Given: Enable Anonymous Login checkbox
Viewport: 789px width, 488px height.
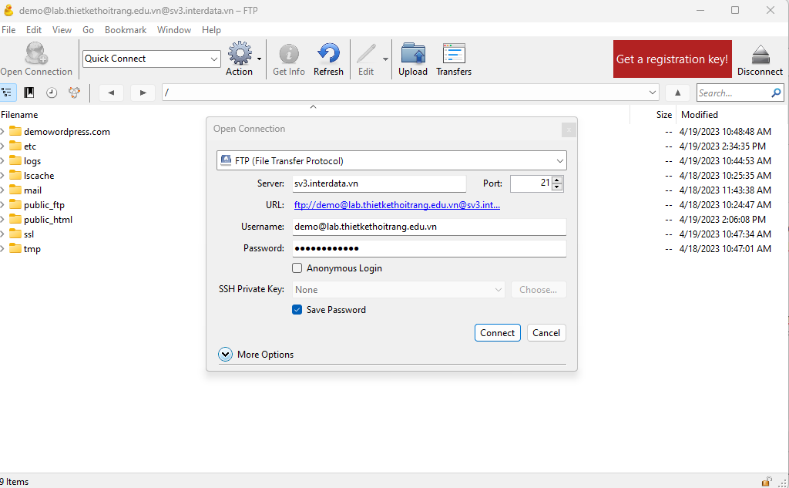Looking at the screenshot, I should point(297,268).
